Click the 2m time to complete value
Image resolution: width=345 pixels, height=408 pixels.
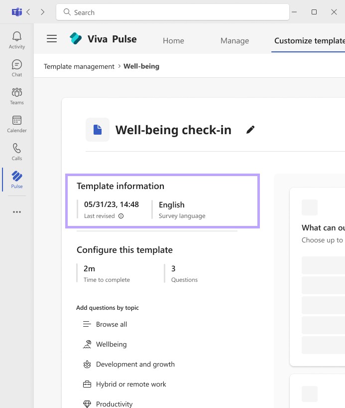point(90,268)
